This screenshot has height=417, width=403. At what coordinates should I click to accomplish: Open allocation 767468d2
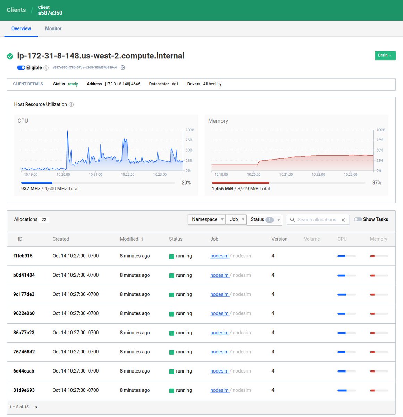click(x=24, y=352)
